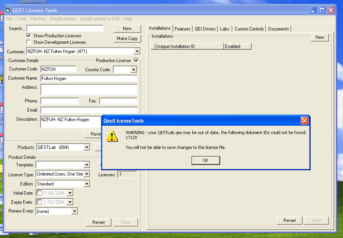Open the Tools menu
The height and width of the screenshot is (238, 343).
[22, 19]
